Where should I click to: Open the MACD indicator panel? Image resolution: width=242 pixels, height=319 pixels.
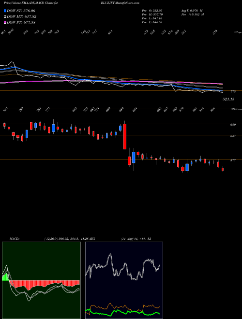click(41, 280)
